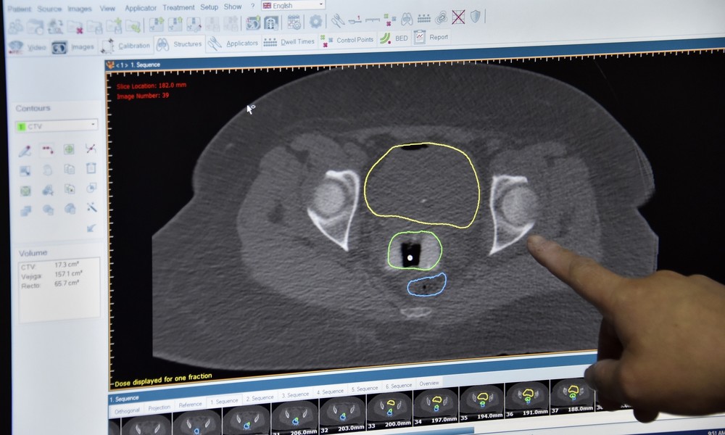Select the curve intersection contour tool
725x435 pixels.
pyautogui.click(x=91, y=149)
